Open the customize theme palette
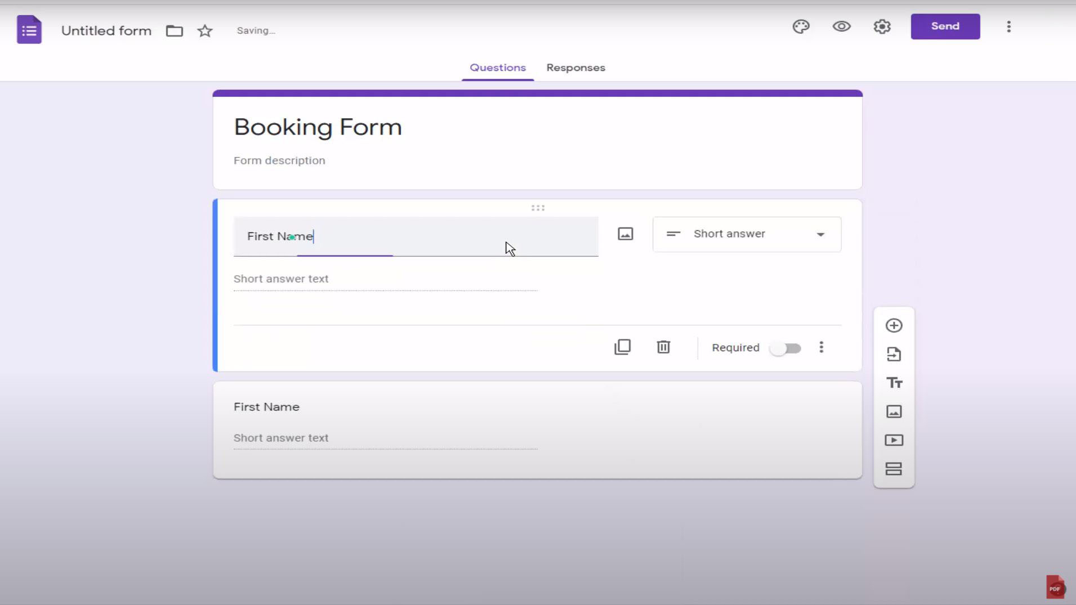The image size is (1076, 605). 801,26
